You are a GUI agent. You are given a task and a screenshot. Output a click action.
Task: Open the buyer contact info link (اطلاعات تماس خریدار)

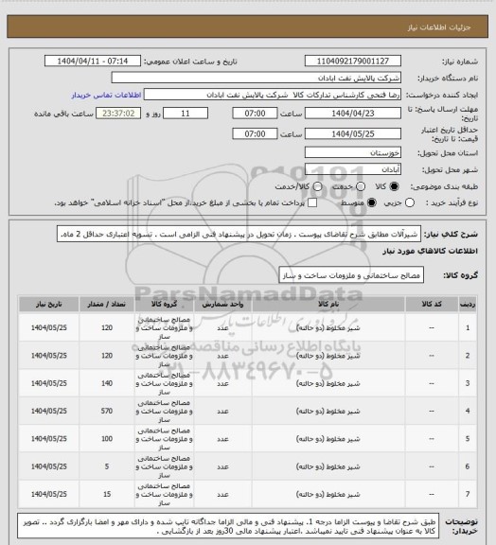point(106,95)
